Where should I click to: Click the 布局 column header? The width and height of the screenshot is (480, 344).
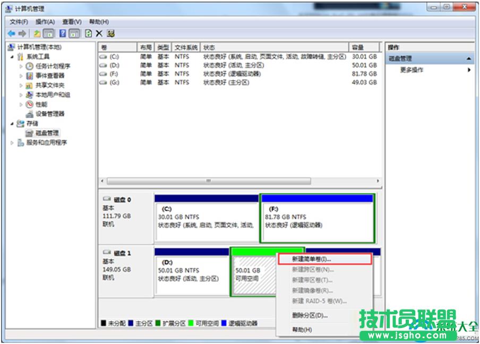tap(145, 47)
